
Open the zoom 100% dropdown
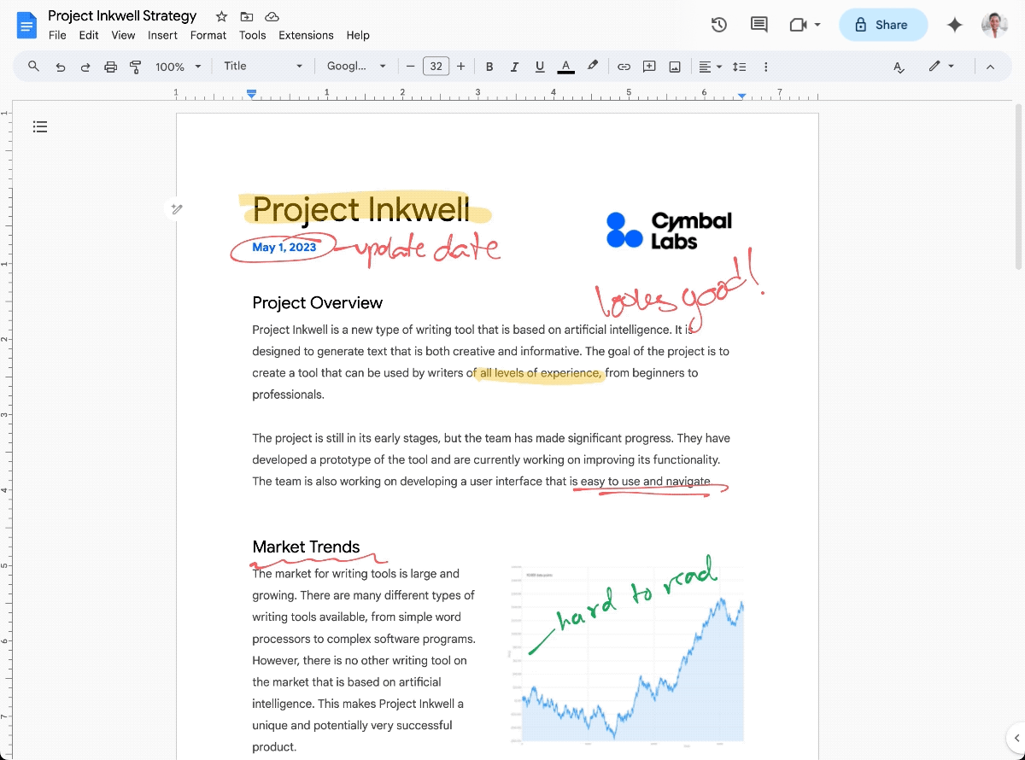coord(178,67)
